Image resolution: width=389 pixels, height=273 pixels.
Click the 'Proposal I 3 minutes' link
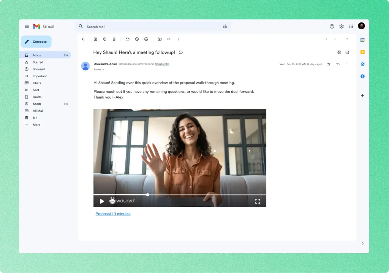pyautogui.click(x=113, y=214)
